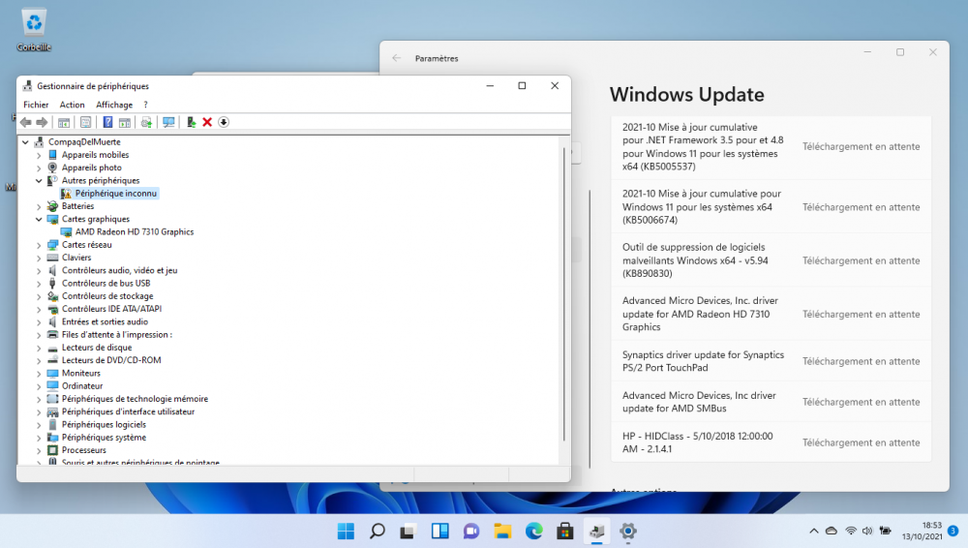
Task: Expand Contrôleurs de bus USB category
Action: (x=39, y=284)
